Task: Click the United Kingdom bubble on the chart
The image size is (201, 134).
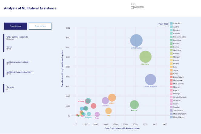Action: click(151, 80)
